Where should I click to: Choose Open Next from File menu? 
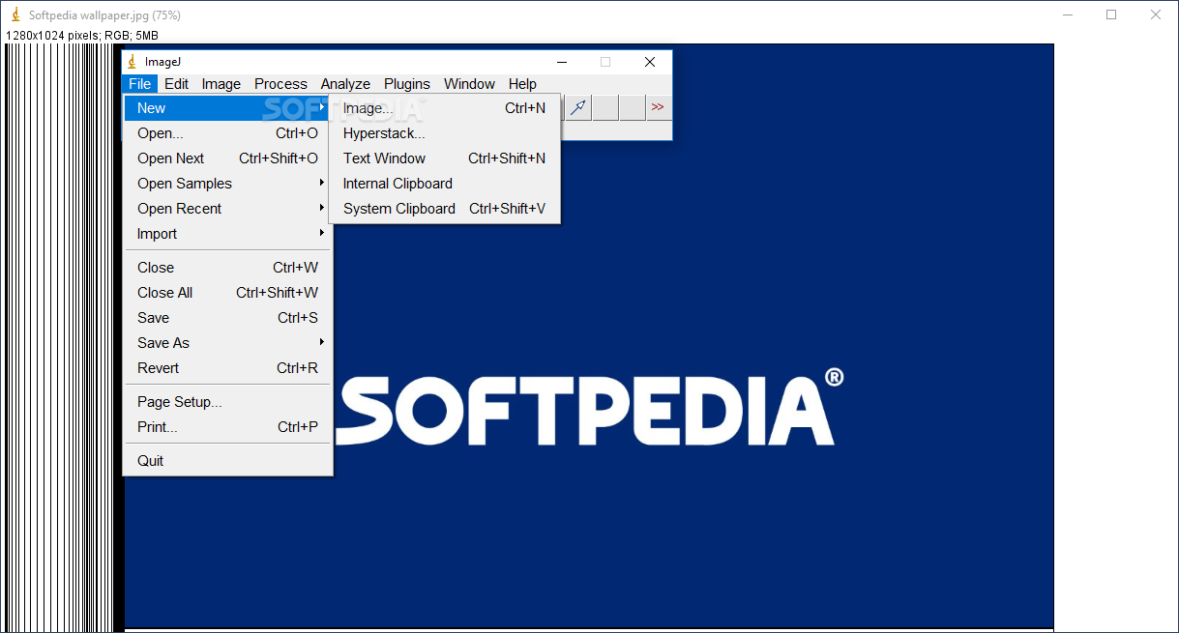[x=228, y=158]
